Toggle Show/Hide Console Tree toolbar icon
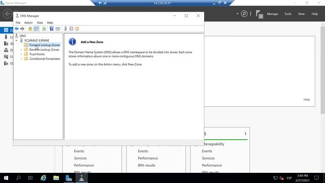 coord(36,28)
